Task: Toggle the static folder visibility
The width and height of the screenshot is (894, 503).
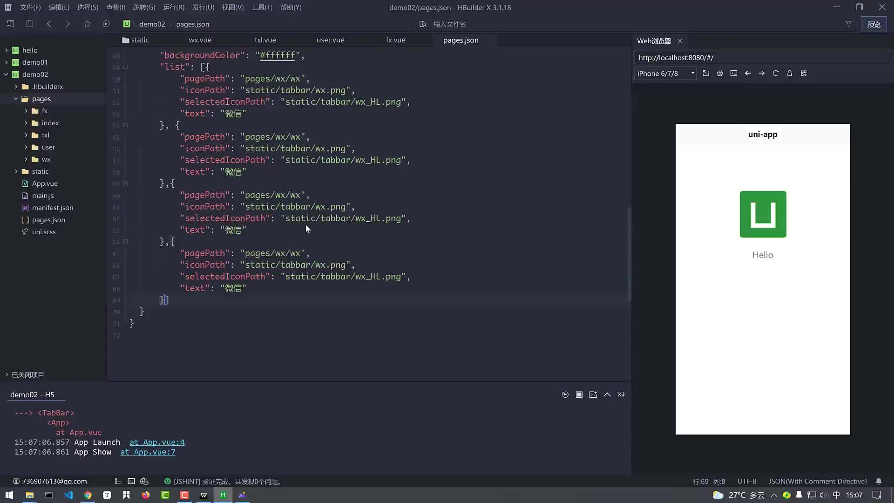Action: [x=15, y=171]
